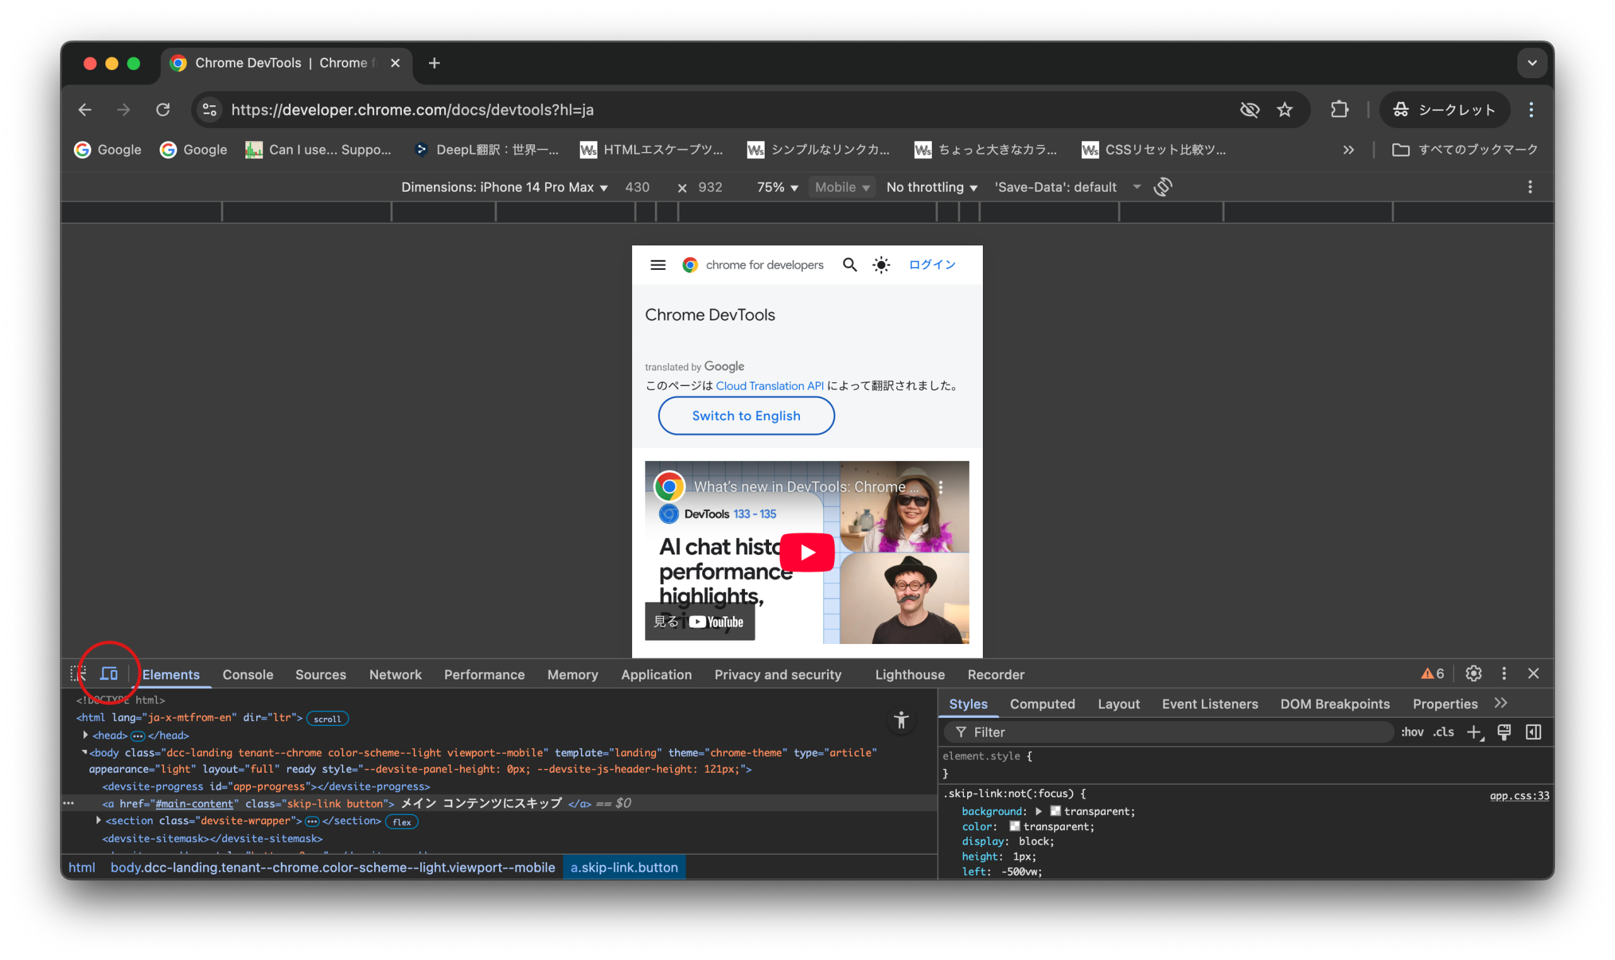Click the address bar URL
This screenshot has width=1615, height=960.
pyautogui.click(x=412, y=109)
